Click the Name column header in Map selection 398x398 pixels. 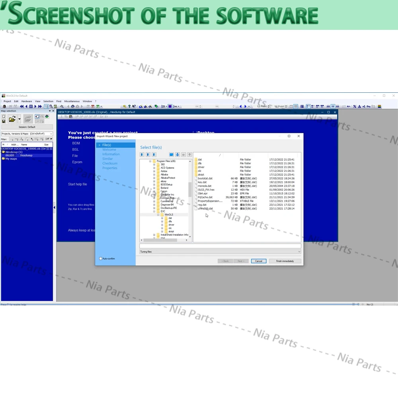pos(31,145)
